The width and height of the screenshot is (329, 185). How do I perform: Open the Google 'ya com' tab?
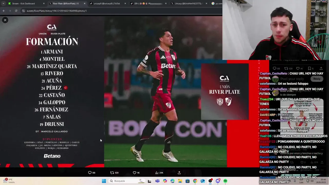click(x=216, y=4)
